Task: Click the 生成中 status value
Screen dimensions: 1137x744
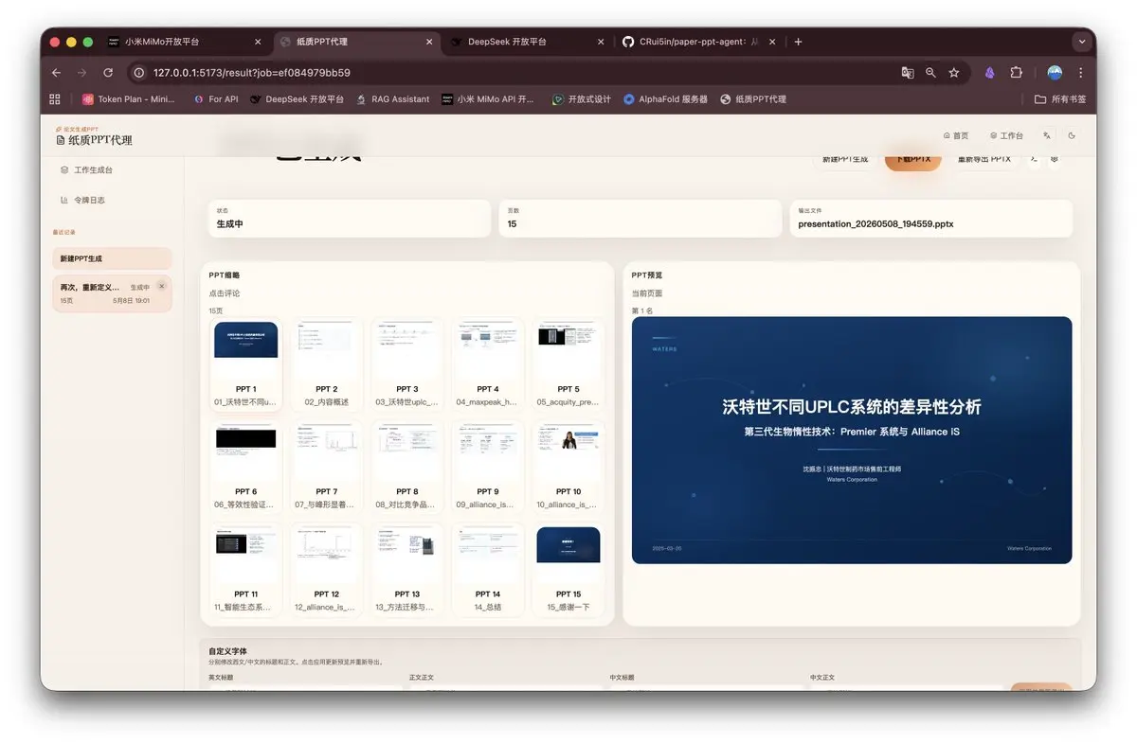Action: coord(230,224)
